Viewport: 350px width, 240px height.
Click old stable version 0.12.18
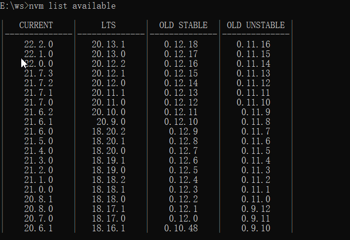[x=181, y=45]
